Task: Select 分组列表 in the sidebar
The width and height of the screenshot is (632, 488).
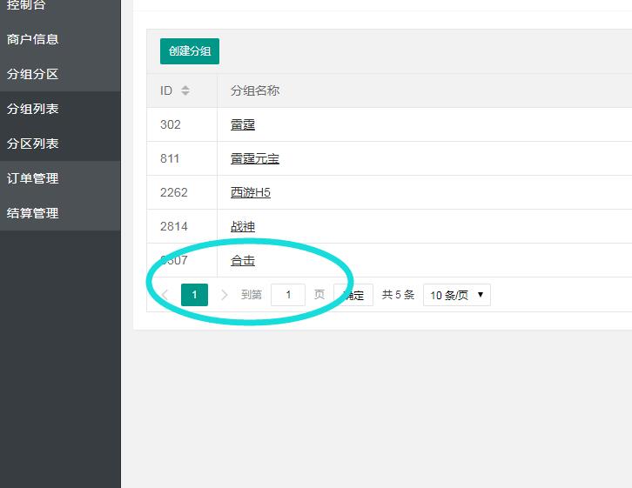Action: coord(33,109)
